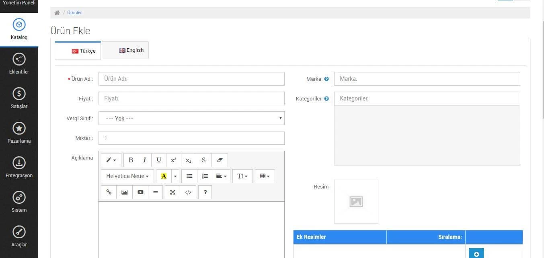The image size is (544, 258).
Task: Open the Vergi Sınıfı dropdown
Action: coord(191,118)
